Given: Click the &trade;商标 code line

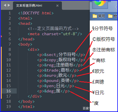Looking at the screenshot, I should click(58, 70).
